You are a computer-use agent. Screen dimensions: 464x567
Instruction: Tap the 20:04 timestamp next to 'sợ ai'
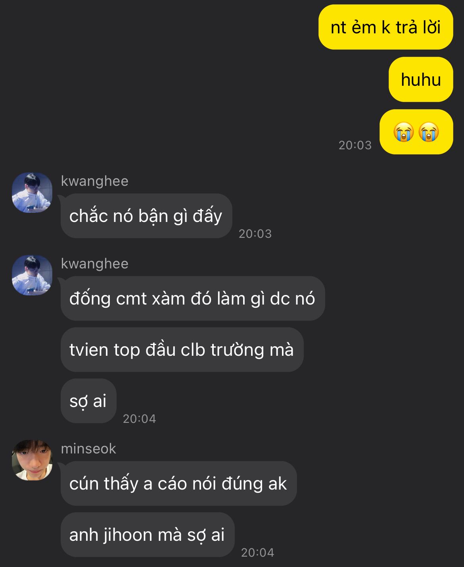point(139,419)
